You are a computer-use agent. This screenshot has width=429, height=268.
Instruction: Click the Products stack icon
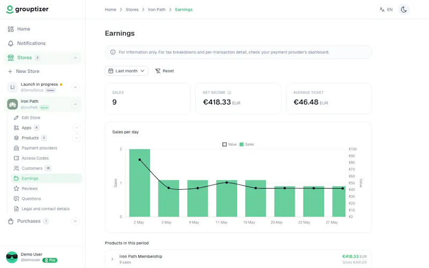[x=16, y=138]
